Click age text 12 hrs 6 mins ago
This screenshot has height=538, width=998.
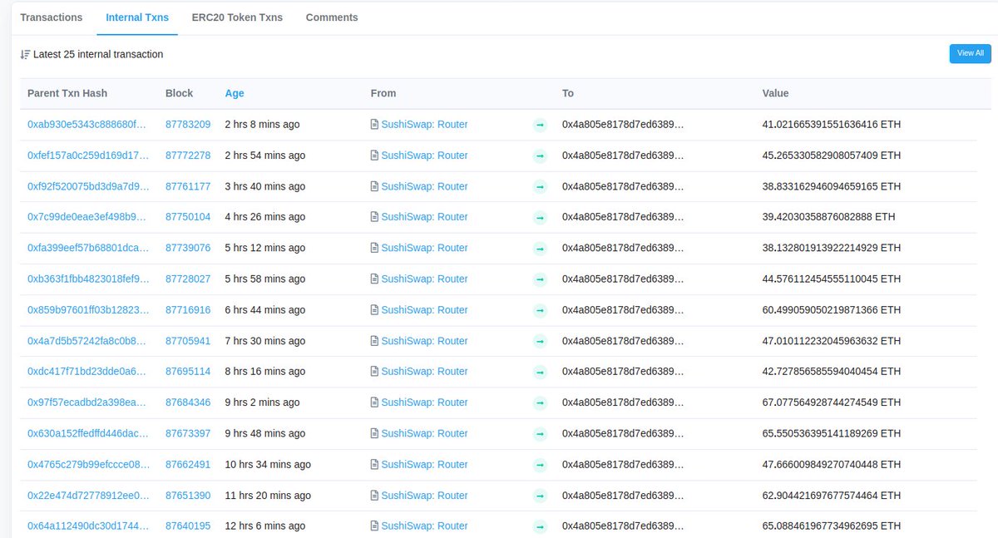[265, 526]
